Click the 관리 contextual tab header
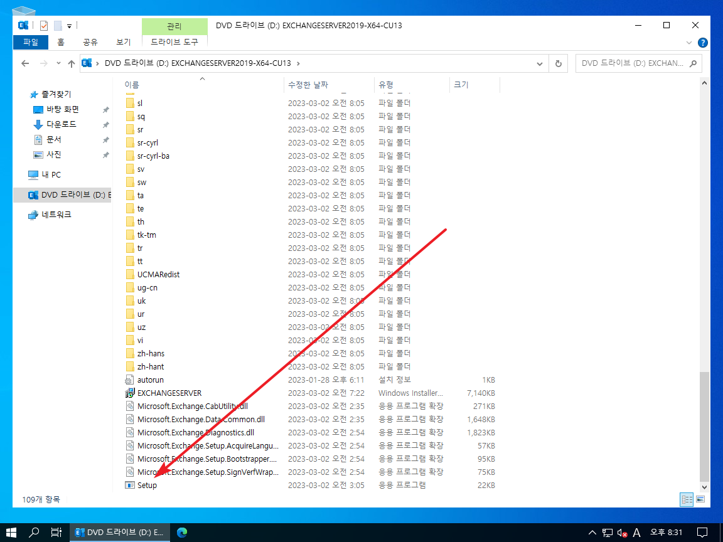Image resolution: width=723 pixels, height=542 pixels. 174,26
